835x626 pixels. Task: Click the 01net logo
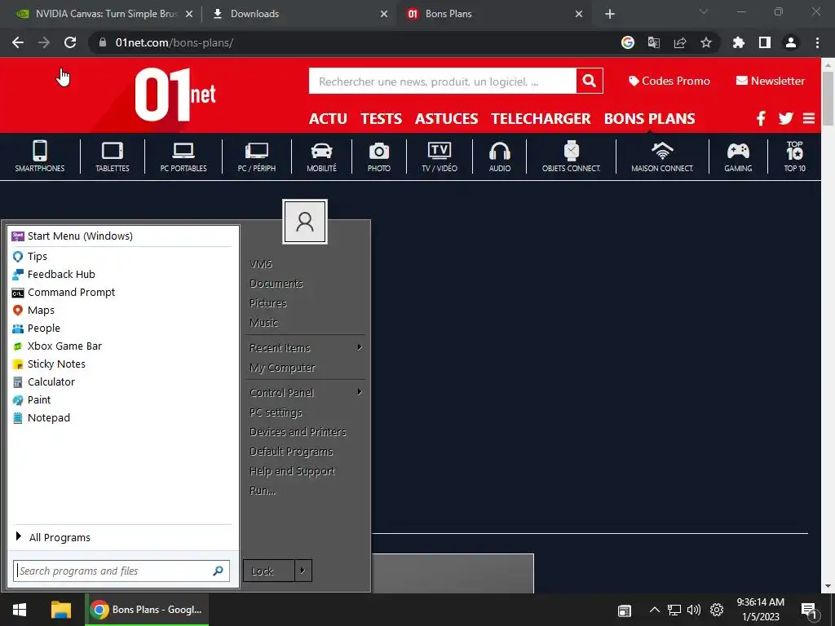(175, 95)
